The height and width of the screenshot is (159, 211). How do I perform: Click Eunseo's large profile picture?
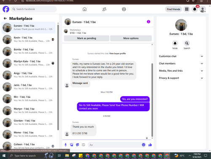pyautogui.click(x=181, y=25)
